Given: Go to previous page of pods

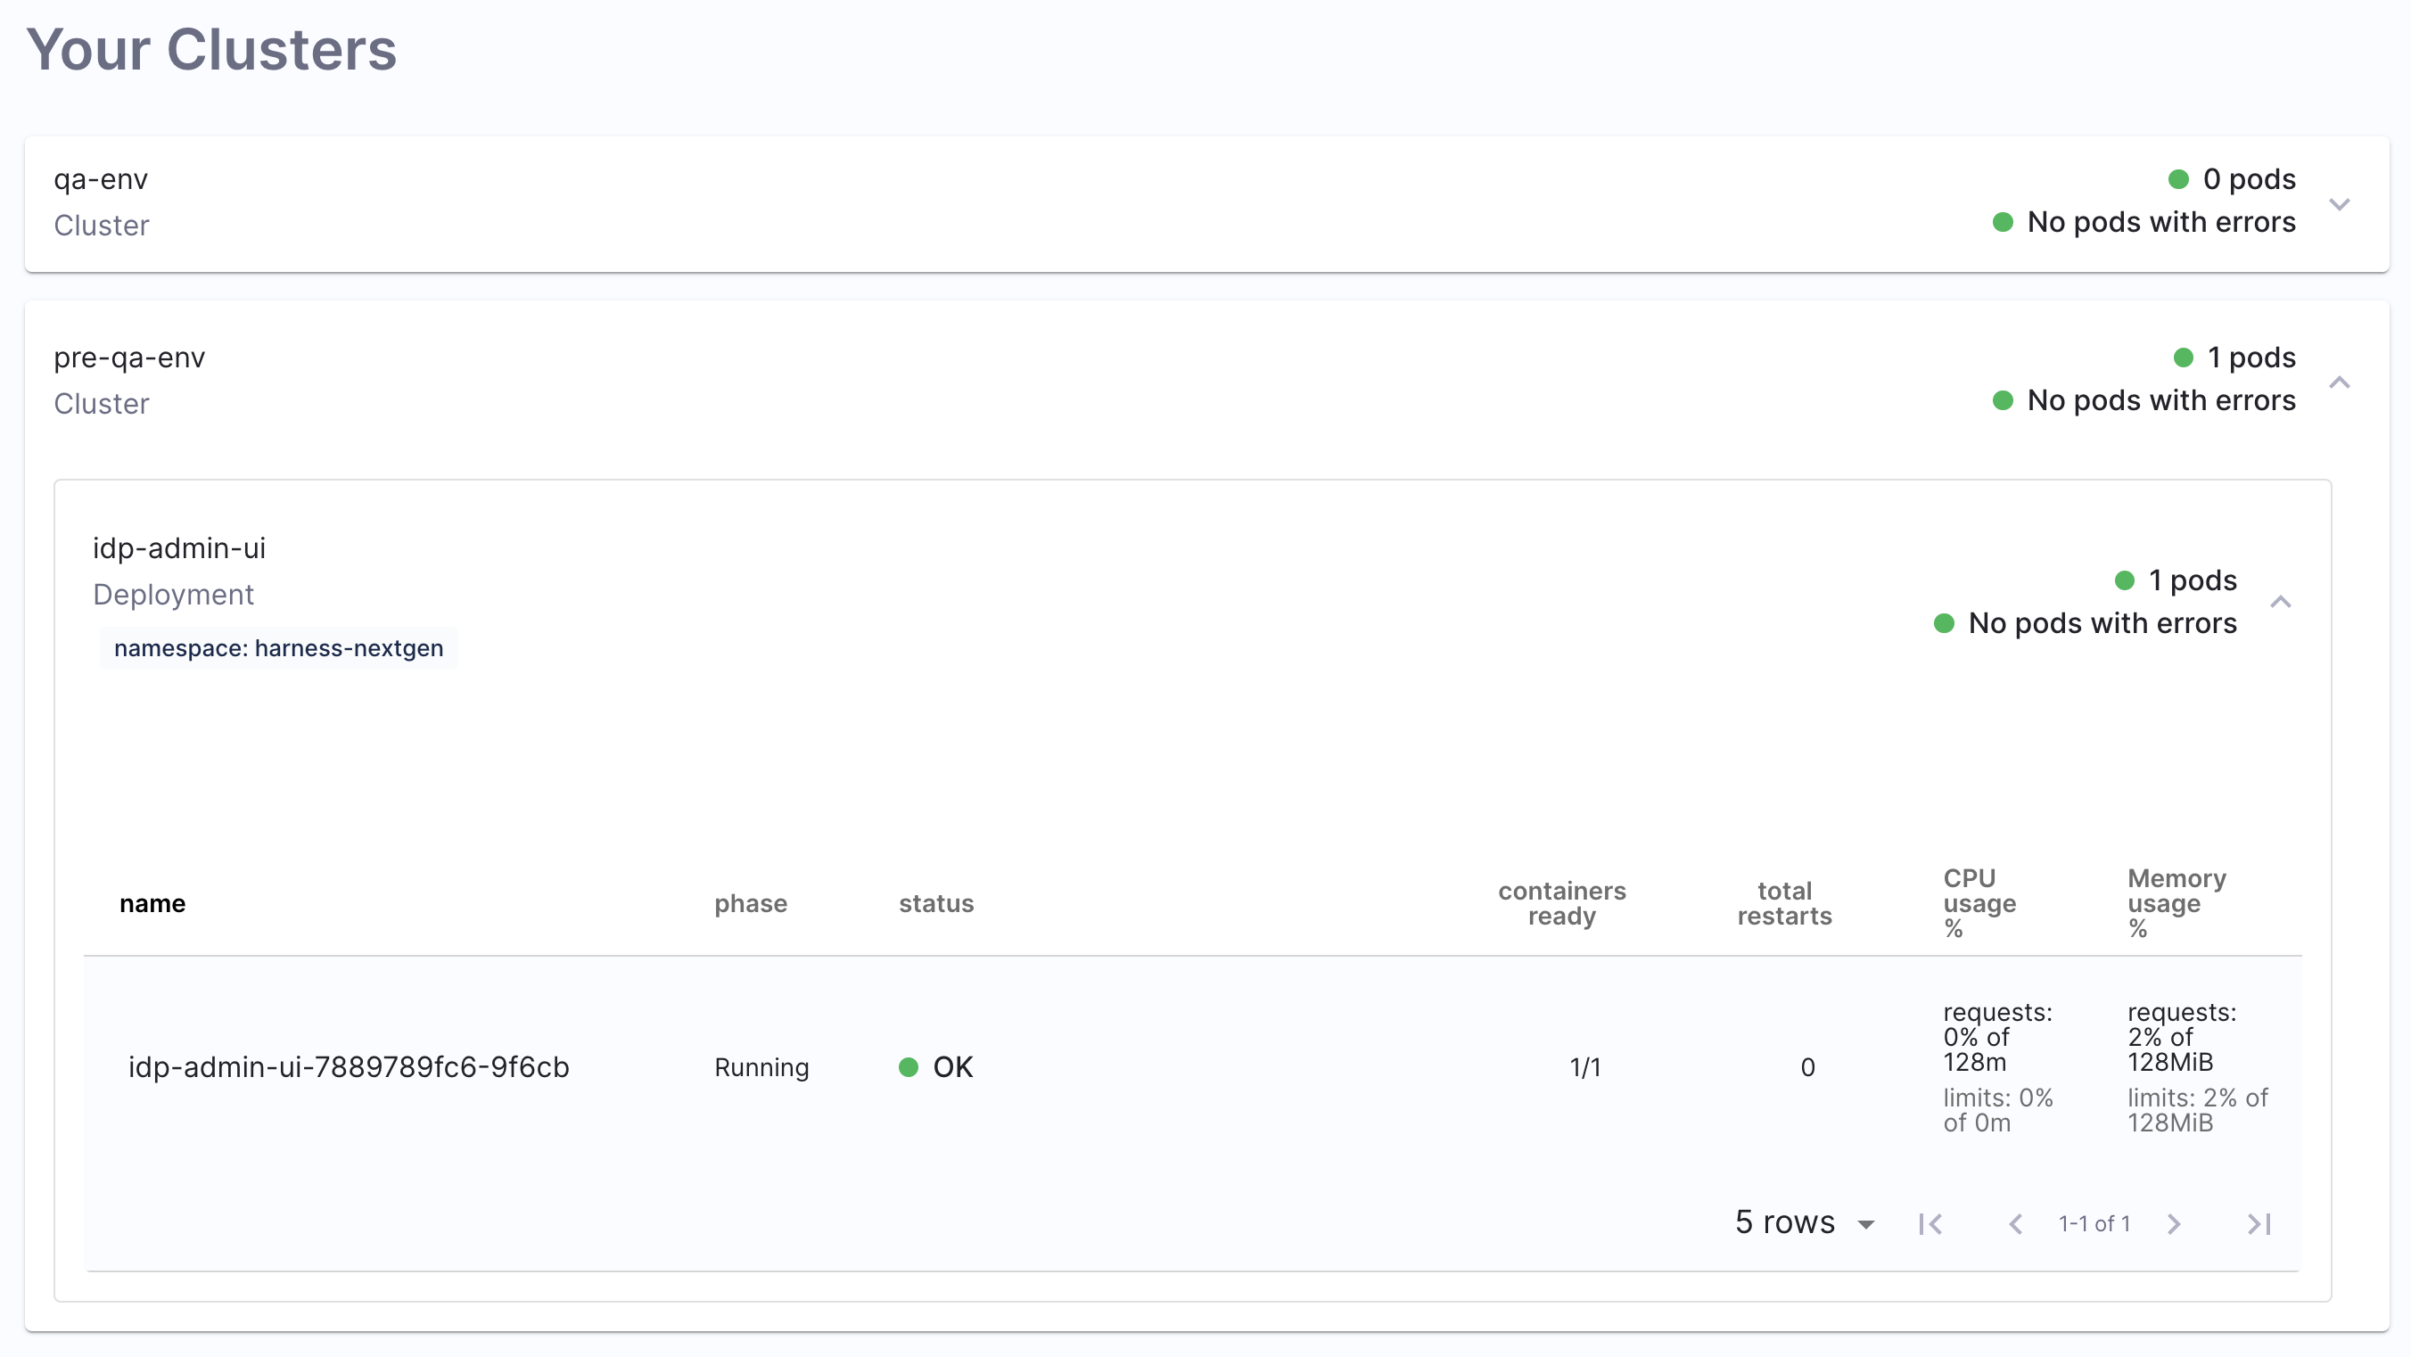Looking at the screenshot, I should tap(2015, 1223).
